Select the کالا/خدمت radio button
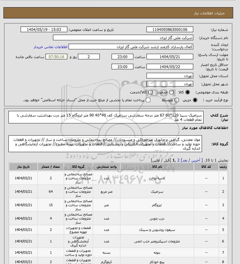 (151, 92)
